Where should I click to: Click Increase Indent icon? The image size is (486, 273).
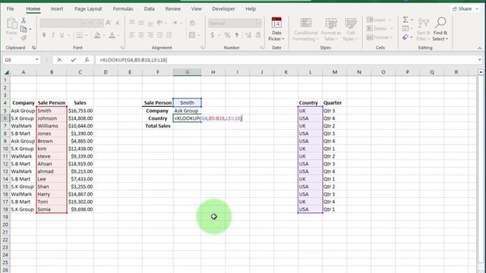coord(169,35)
